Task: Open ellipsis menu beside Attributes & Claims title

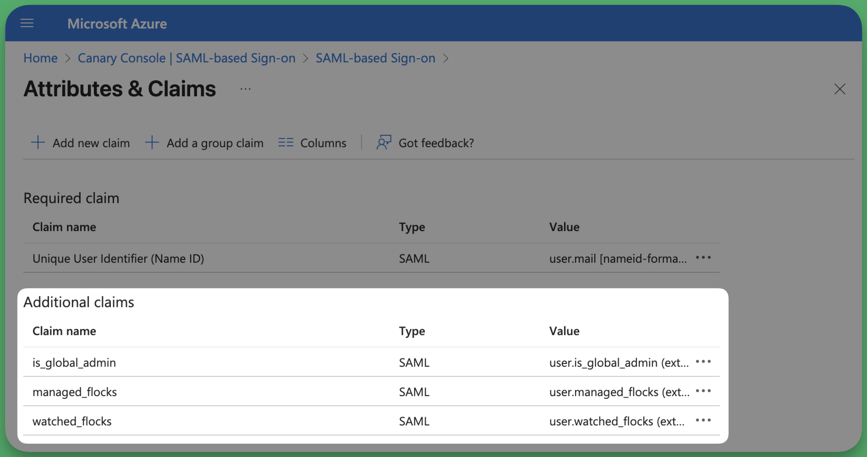Action: 246,89
